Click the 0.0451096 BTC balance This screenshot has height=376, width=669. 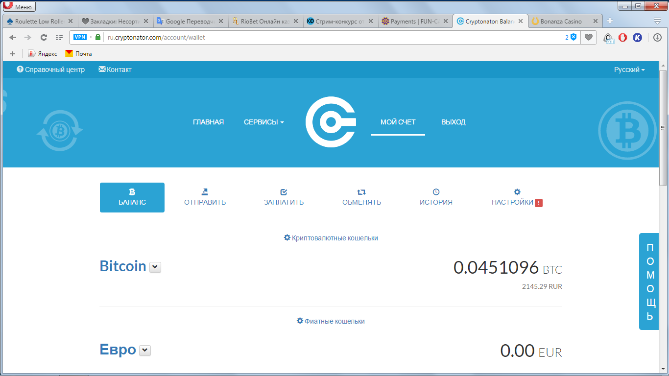508,268
